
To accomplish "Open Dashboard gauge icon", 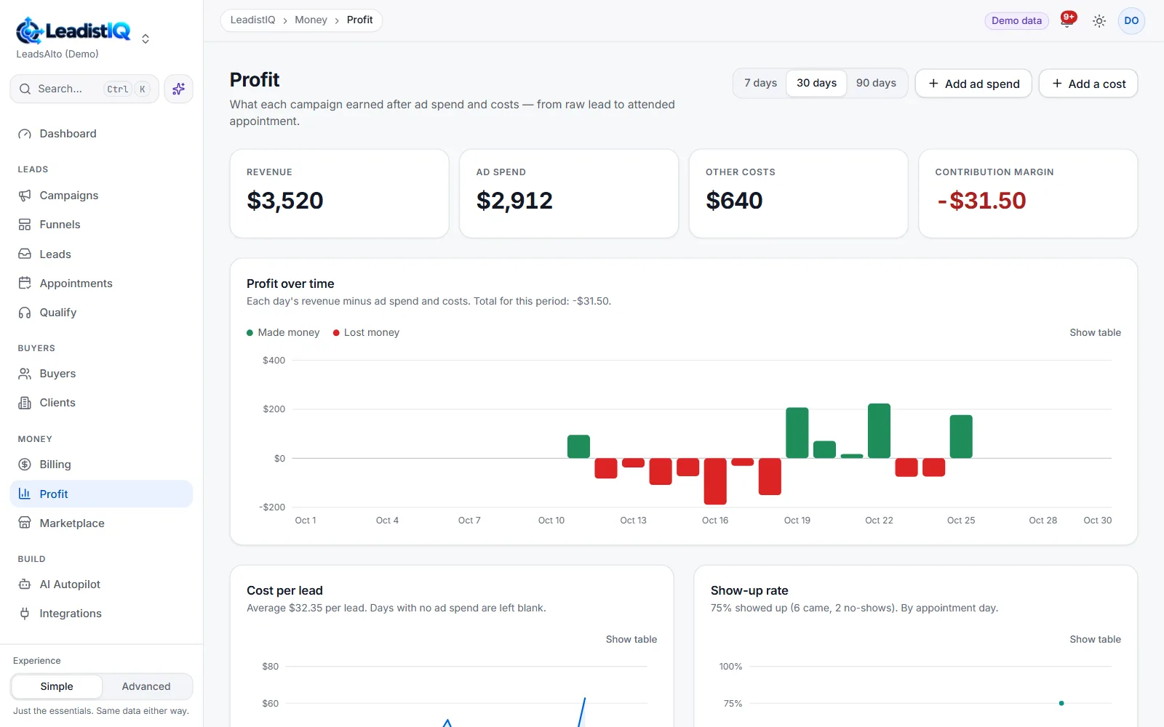I will point(25,134).
